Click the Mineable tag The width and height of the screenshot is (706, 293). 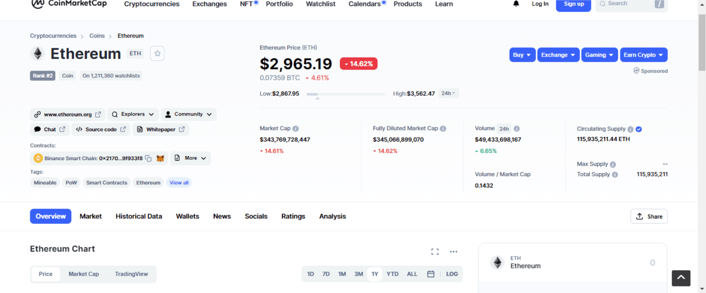pos(45,183)
